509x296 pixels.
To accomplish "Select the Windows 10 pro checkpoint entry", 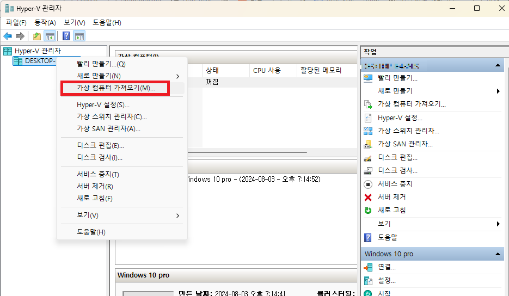I will [x=254, y=179].
